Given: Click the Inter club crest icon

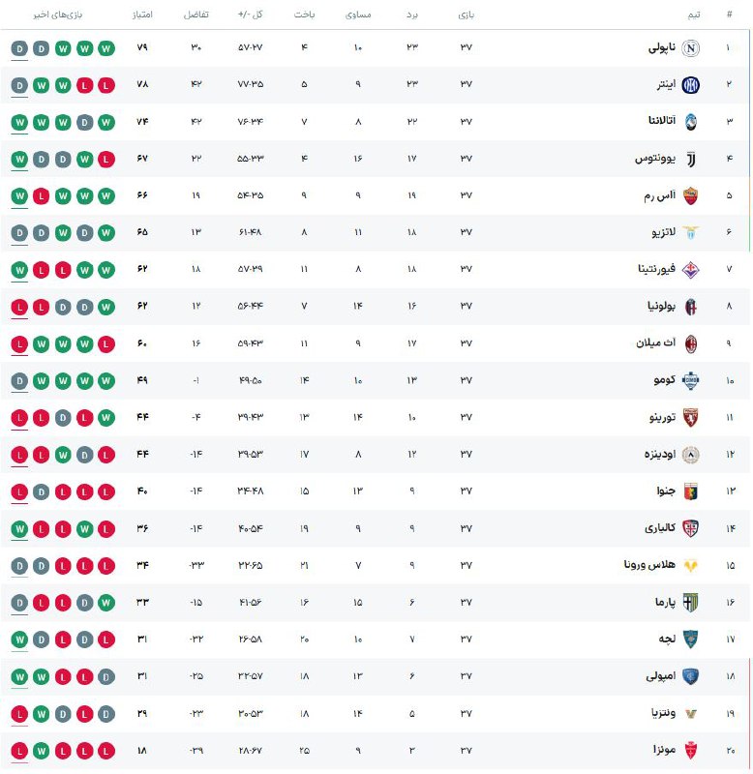Looking at the screenshot, I should click(x=691, y=85).
